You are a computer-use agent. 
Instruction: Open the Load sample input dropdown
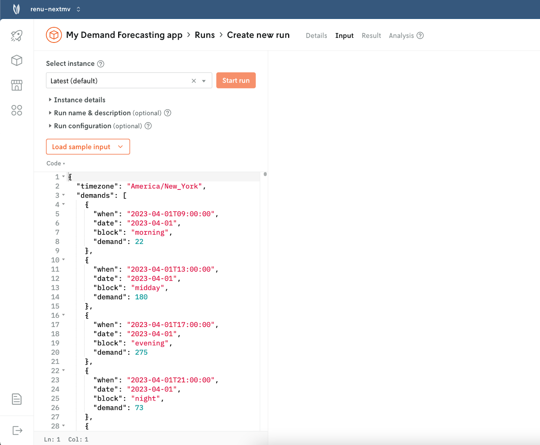88,147
